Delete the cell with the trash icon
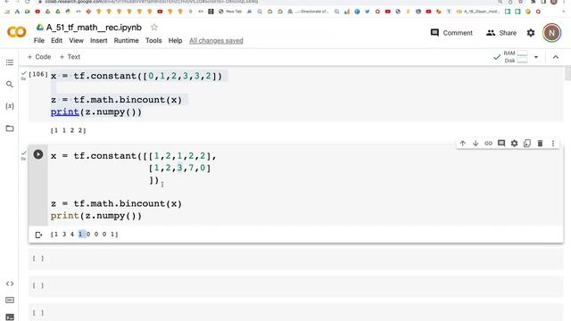 point(540,144)
